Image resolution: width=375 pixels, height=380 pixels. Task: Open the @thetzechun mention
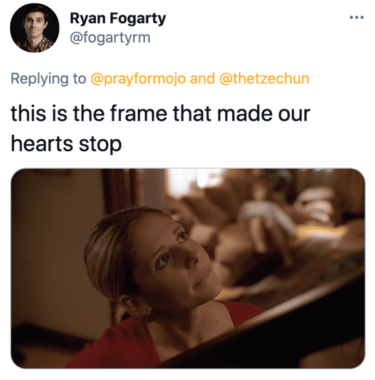264,79
